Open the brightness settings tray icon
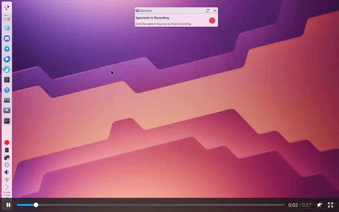The width and height of the screenshot is (339, 212). coord(7,165)
